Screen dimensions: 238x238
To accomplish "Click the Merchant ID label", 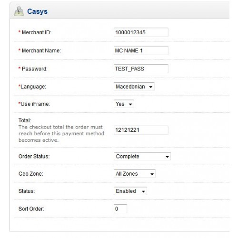I will pyautogui.click(x=37, y=32).
